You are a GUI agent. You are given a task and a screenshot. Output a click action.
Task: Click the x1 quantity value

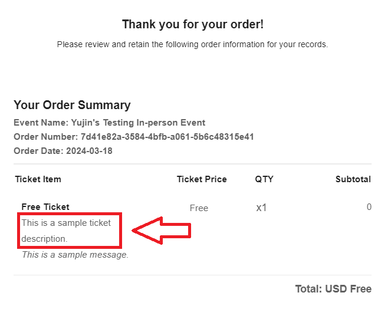point(261,208)
